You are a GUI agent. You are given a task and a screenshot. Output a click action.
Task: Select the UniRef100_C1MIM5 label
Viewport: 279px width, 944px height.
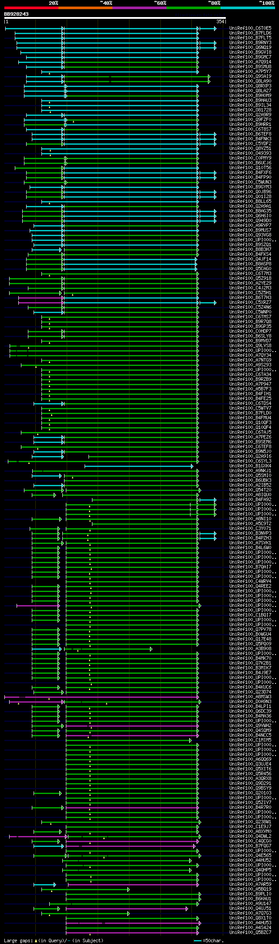tap(250, 740)
